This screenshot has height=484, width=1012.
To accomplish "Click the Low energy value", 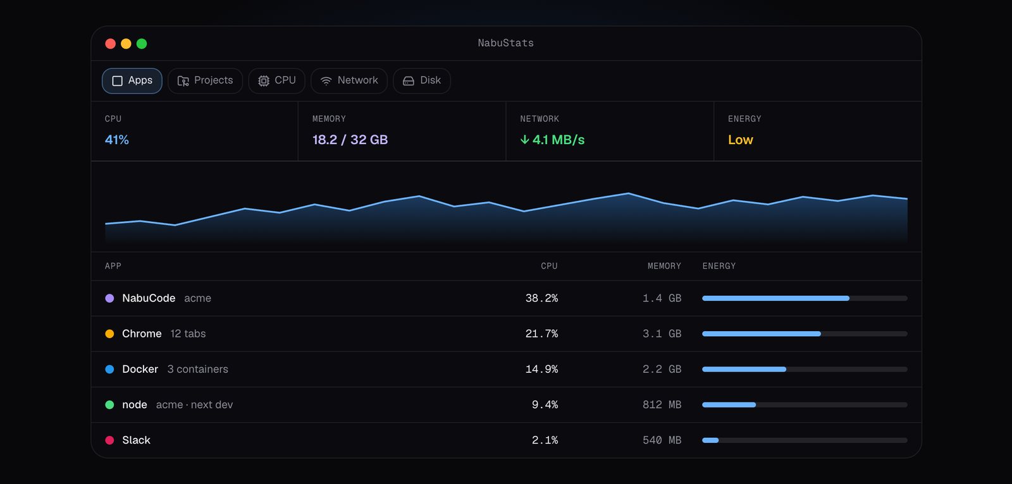I will point(741,140).
